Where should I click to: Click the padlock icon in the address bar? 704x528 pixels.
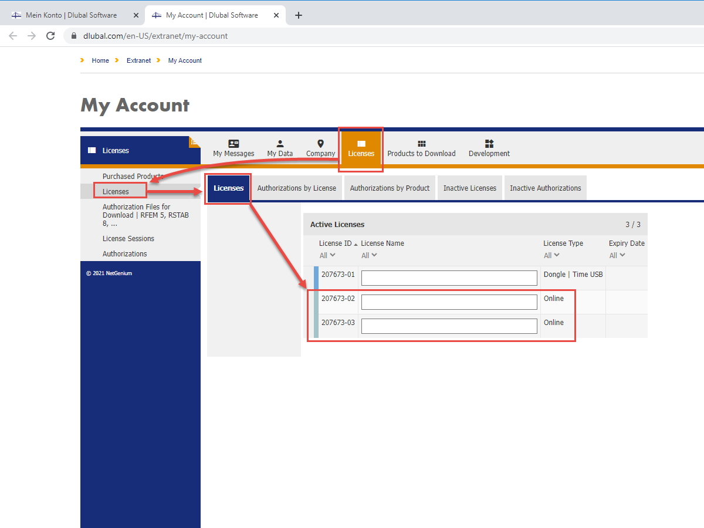pyautogui.click(x=73, y=35)
